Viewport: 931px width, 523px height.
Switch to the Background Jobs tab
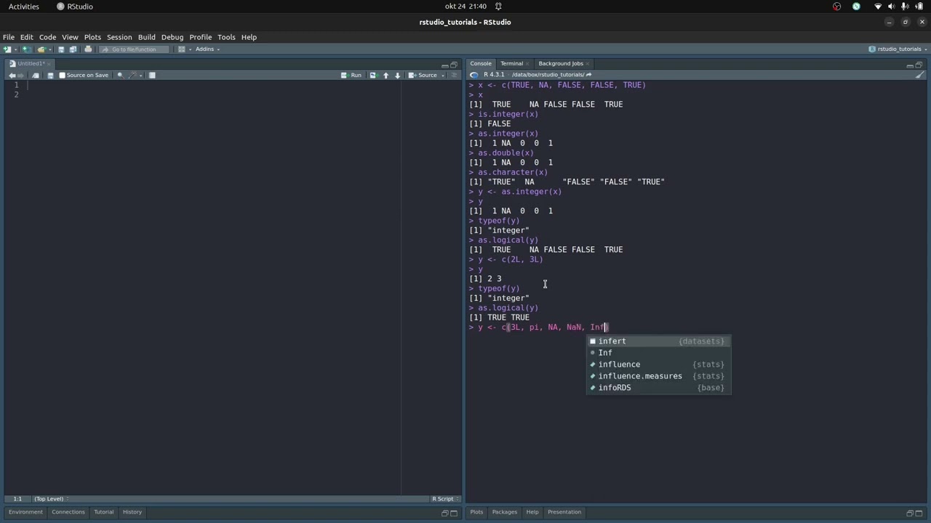pos(561,64)
